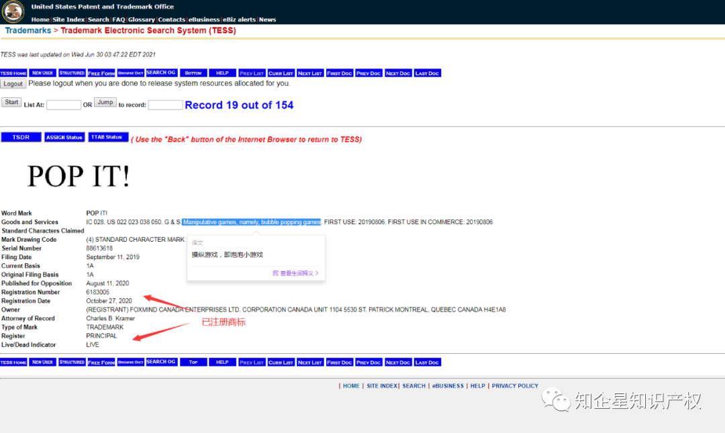Go to First Doc in the upper toolbar
This screenshot has height=433, width=725.
(x=340, y=73)
